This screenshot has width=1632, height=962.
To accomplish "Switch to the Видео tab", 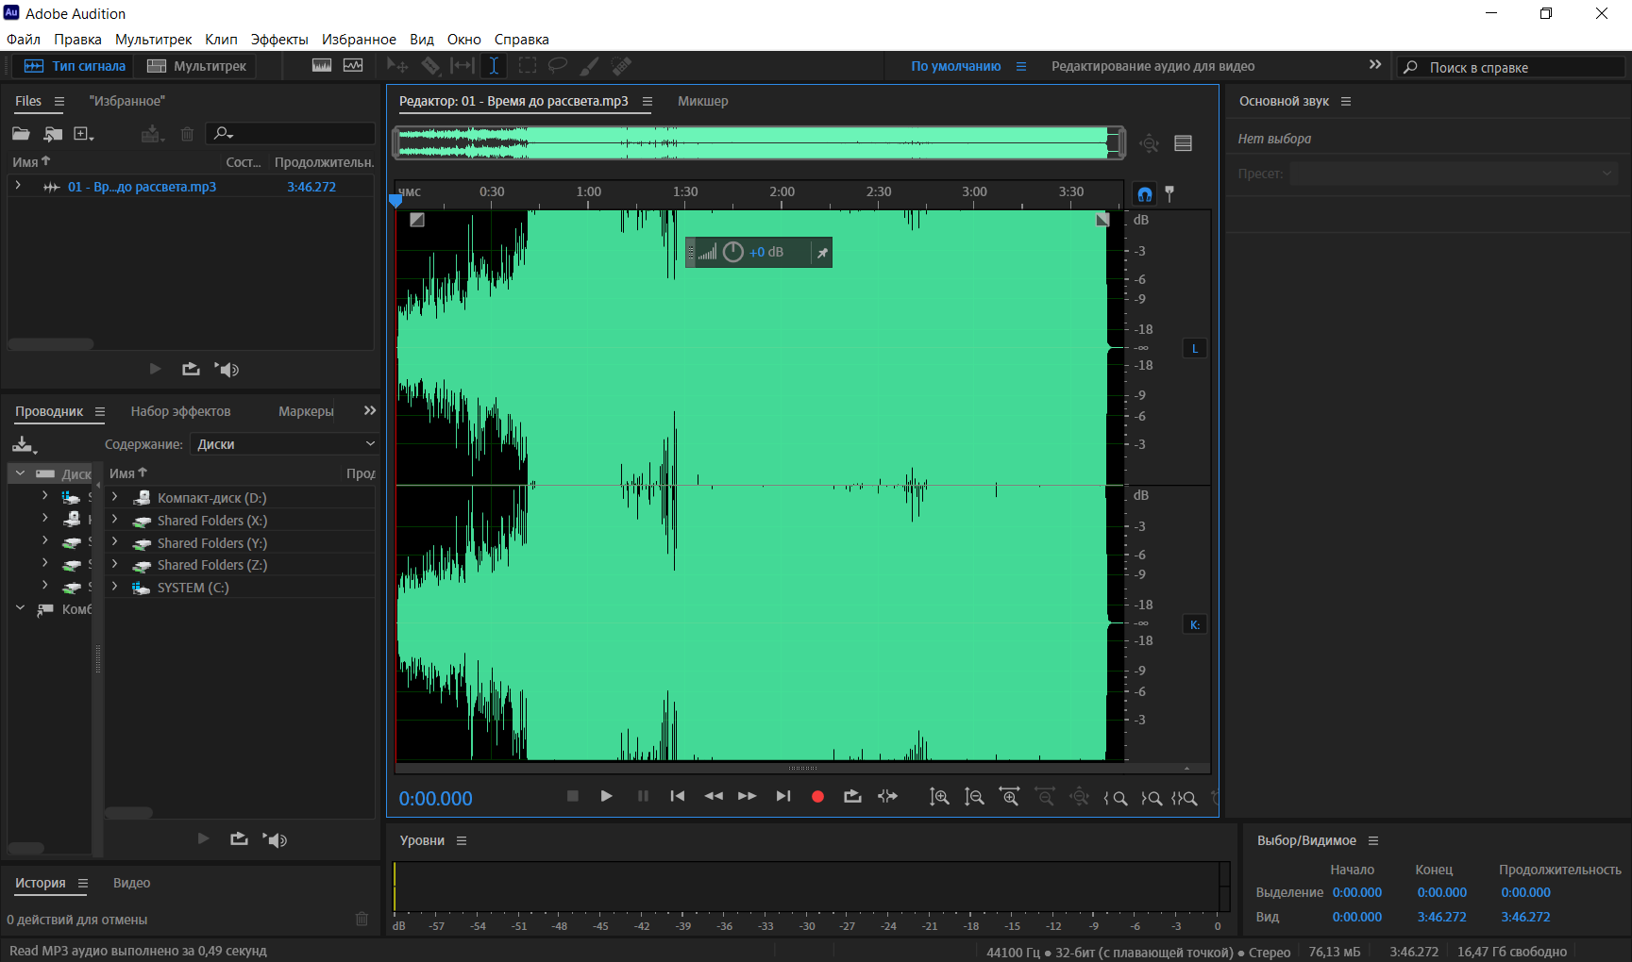I will pos(131,883).
